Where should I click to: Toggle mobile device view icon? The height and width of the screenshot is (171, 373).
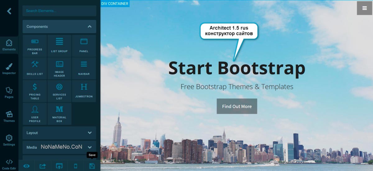point(76,166)
